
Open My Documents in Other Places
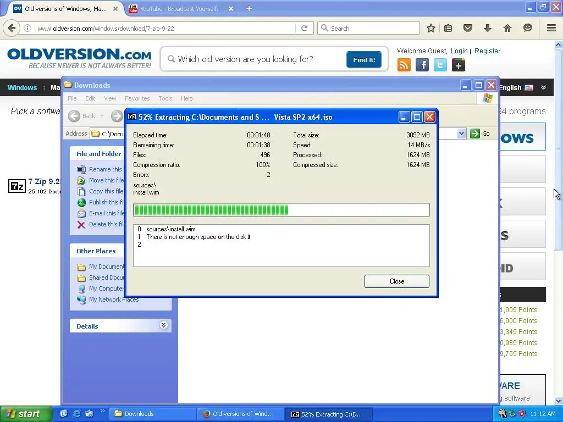[x=101, y=266]
